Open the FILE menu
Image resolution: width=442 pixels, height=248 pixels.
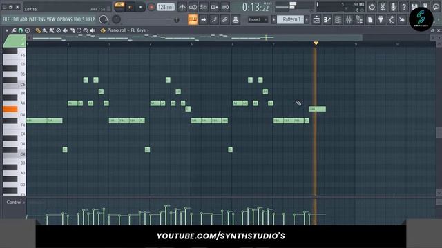[6, 19]
